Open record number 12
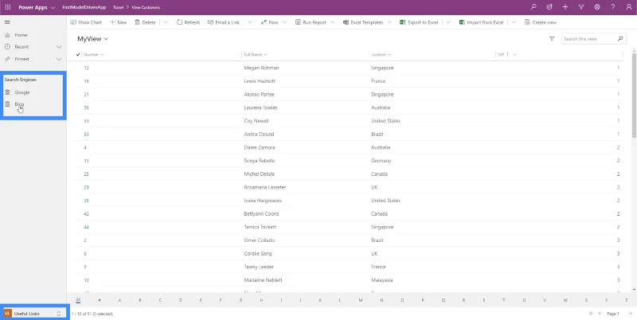 coord(87,68)
